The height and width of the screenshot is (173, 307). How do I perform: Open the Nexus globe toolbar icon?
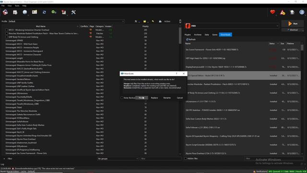(24, 12)
